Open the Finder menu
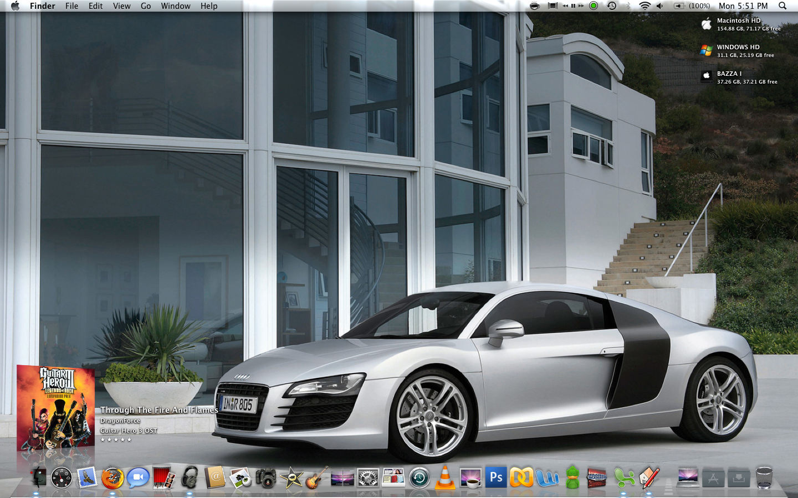The image size is (798, 498). pos(43,6)
